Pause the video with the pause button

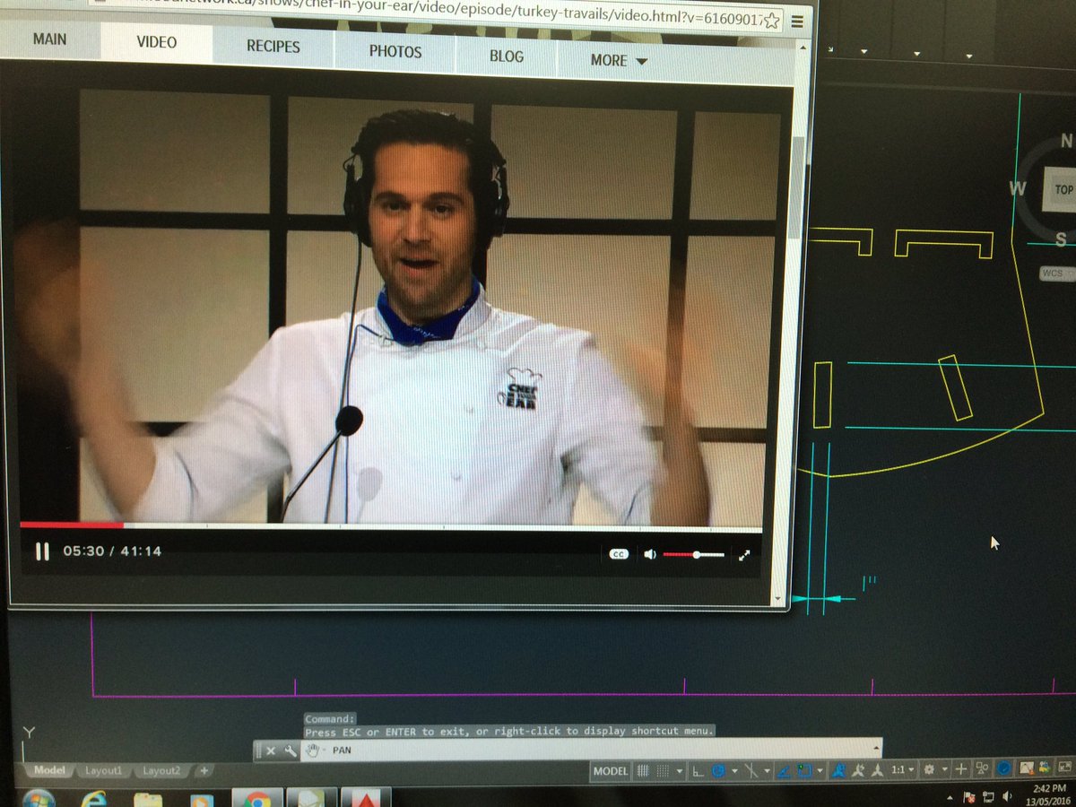pos(42,551)
